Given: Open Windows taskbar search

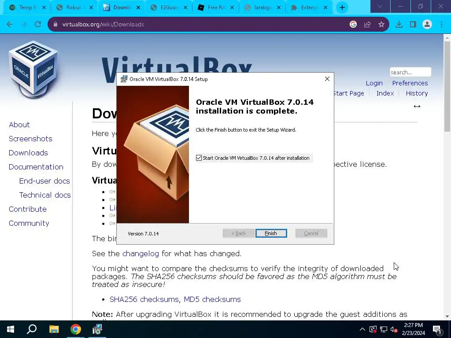Looking at the screenshot, I should (x=32, y=329).
